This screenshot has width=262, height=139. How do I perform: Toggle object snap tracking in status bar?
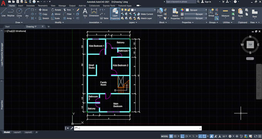200,136
